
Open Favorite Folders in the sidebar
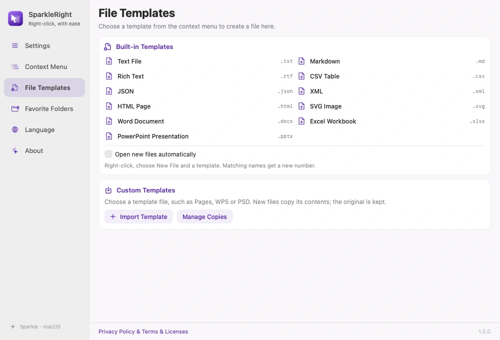coord(44,109)
